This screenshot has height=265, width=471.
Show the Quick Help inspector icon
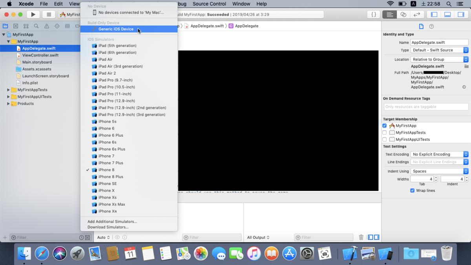point(432,26)
